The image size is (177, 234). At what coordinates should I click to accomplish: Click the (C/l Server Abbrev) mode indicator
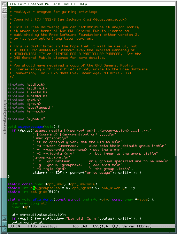[132, 226]
